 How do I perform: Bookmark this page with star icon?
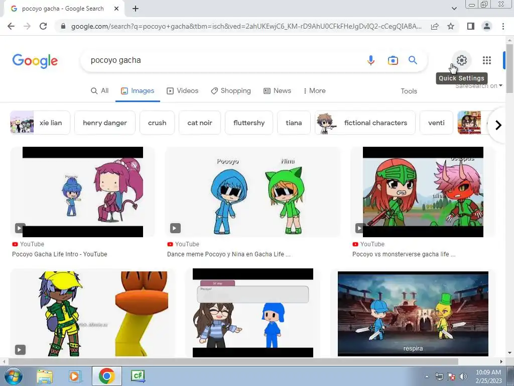click(x=451, y=26)
